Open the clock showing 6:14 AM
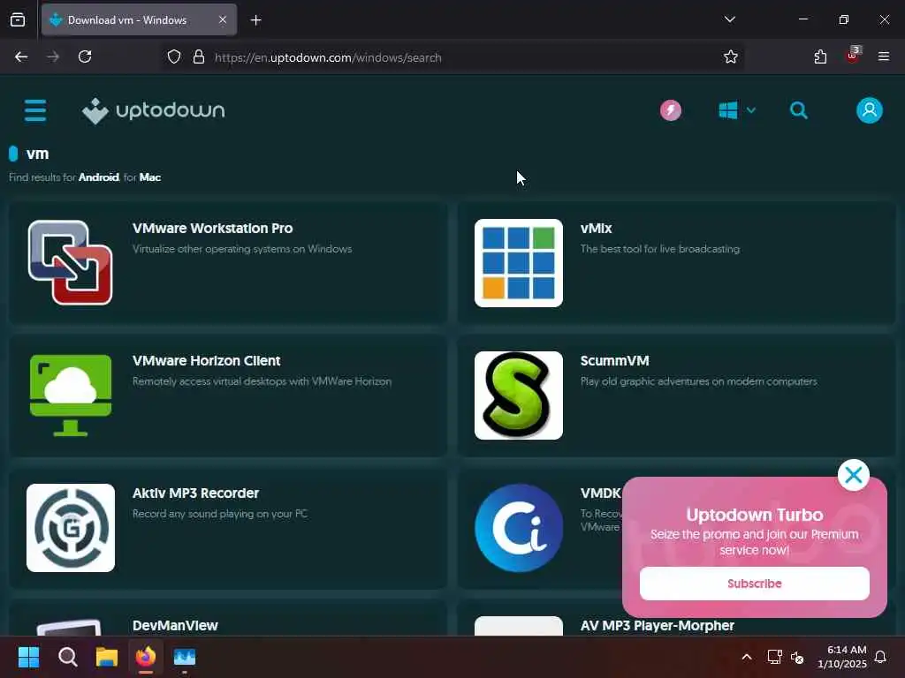This screenshot has width=905, height=678. tap(842, 657)
